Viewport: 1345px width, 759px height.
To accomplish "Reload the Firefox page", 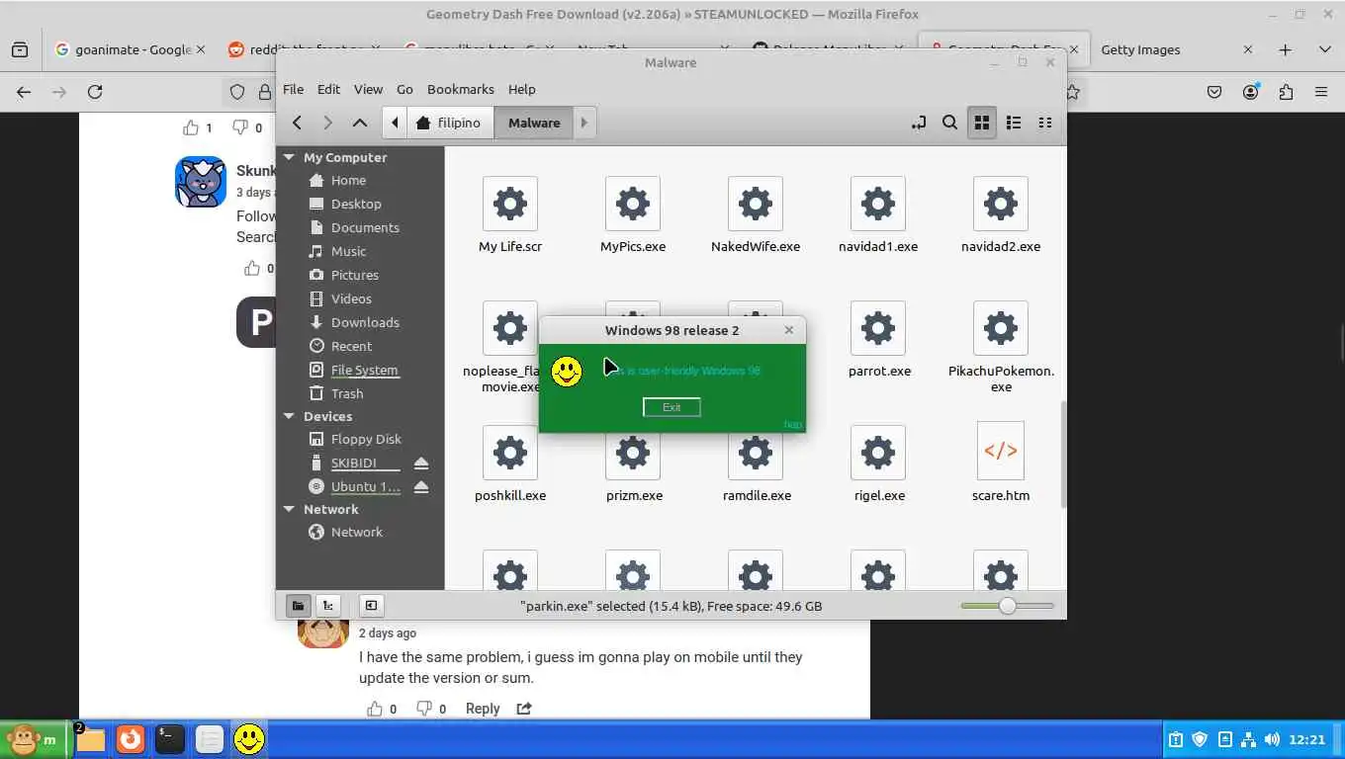I will (x=95, y=92).
